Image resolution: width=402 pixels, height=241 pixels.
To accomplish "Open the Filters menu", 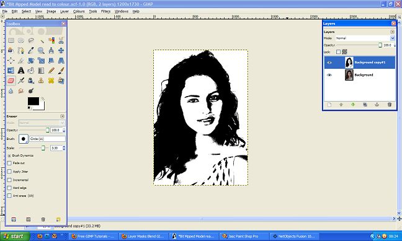I will pos(105,11).
